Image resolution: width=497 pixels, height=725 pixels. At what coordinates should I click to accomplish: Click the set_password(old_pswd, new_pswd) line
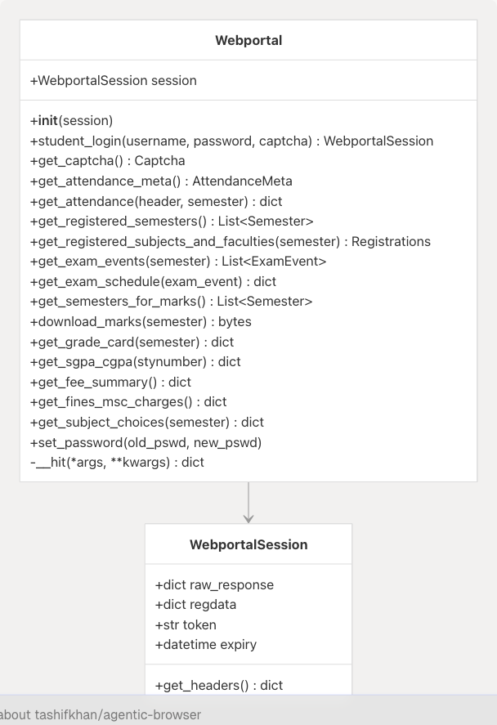click(x=146, y=442)
